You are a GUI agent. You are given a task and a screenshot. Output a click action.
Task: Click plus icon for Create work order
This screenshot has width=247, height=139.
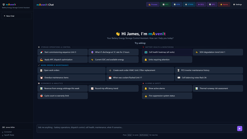pyautogui.click(x=110, y=70)
